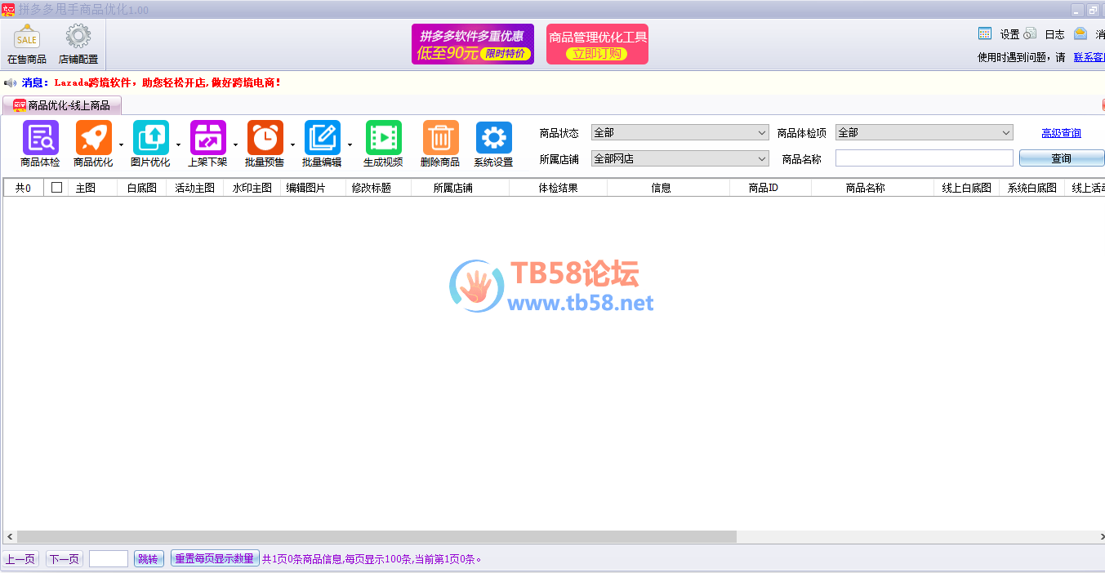Click the 拼多多软件多重优惠 promotion banner
Image resolution: width=1105 pixels, height=573 pixels.
coord(473,44)
